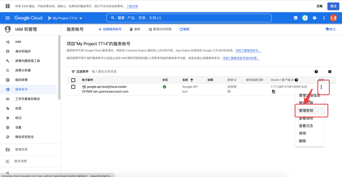Click the 详细了解服务帐号组织政策 link
Image resolution: width=342 pixels, height=177 pixels.
[x=241, y=58]
